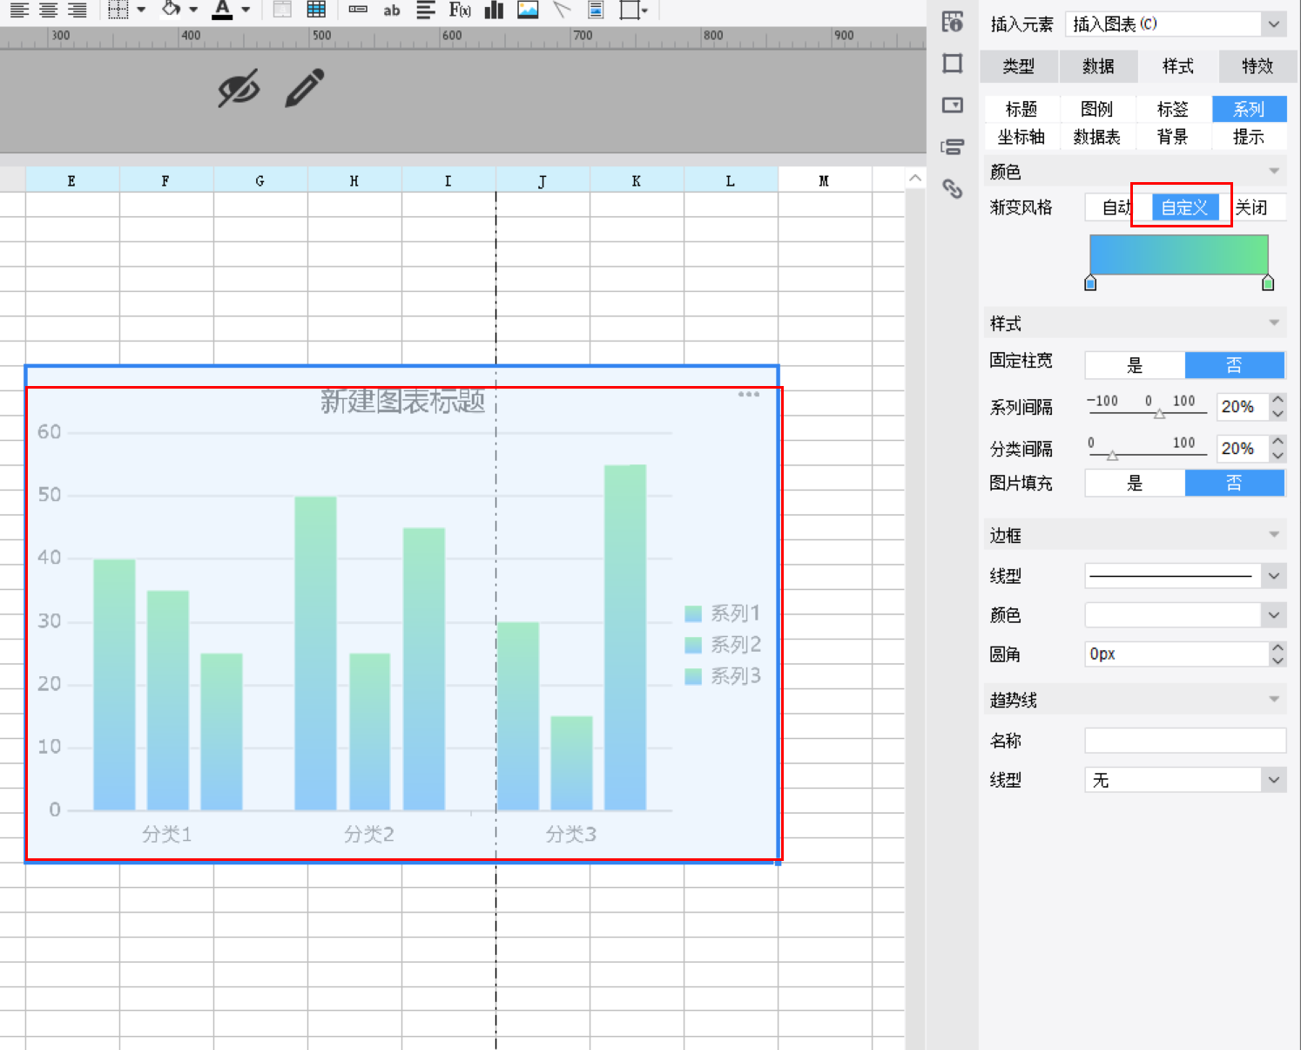Set gradient style to 自动

(1117, 207)
